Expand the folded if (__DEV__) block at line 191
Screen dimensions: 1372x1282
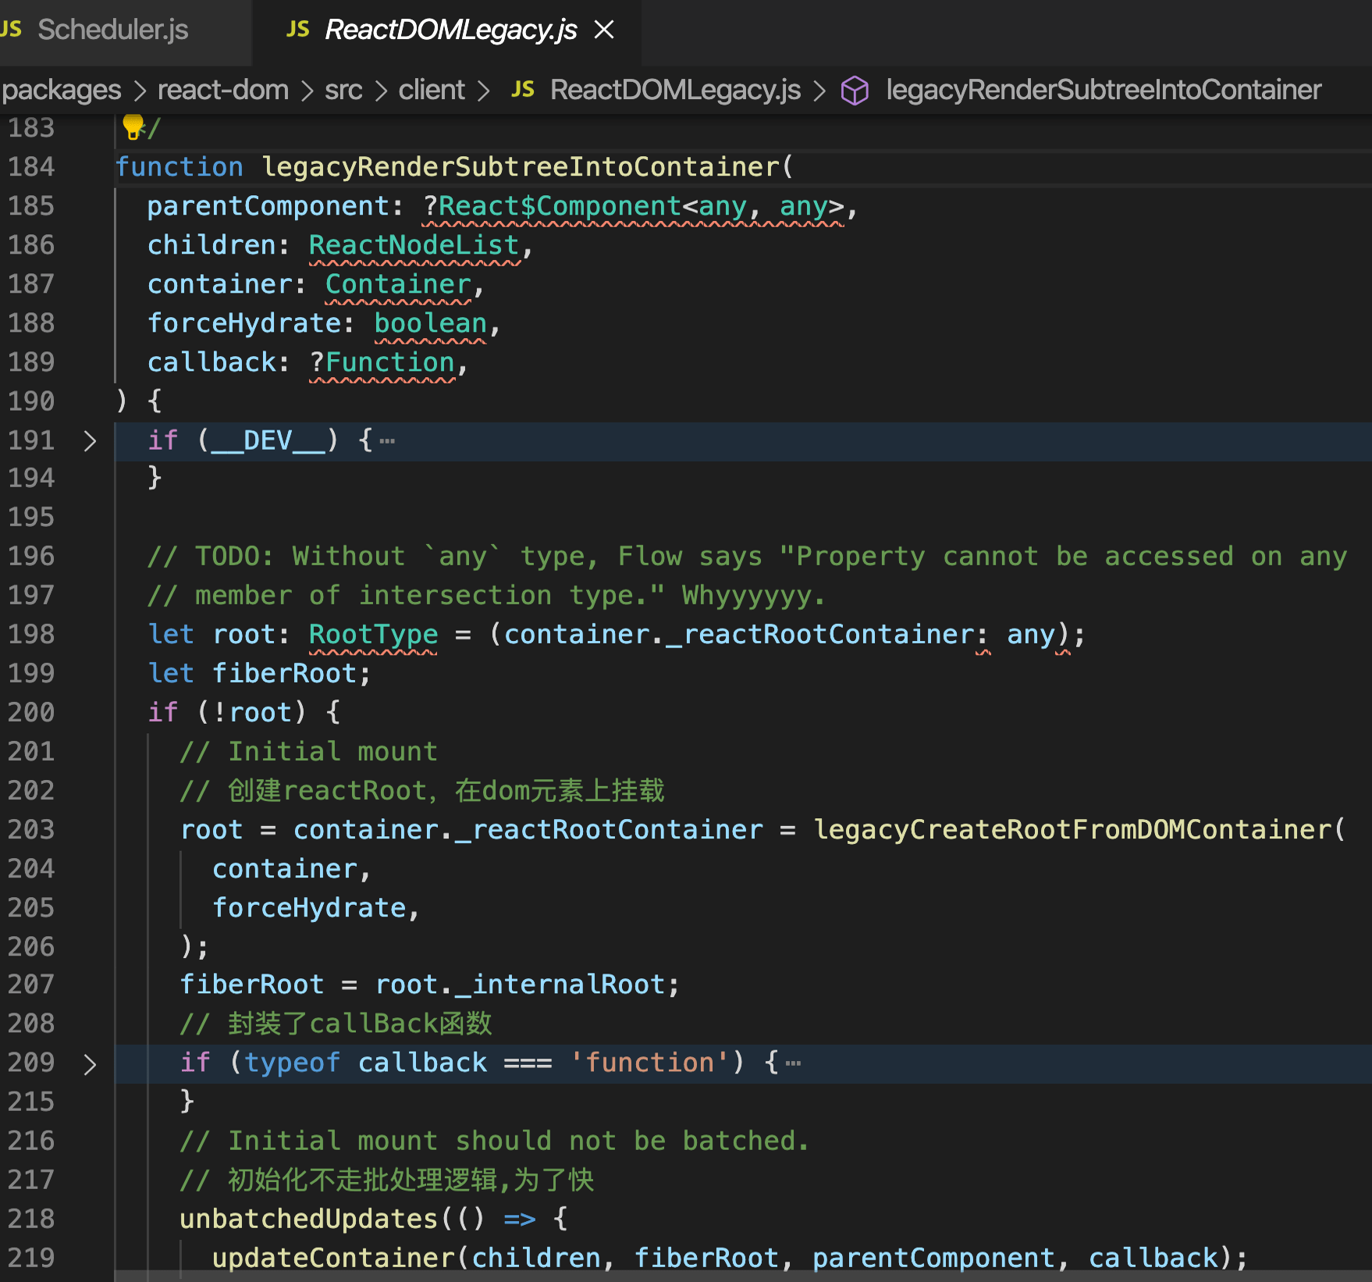click(90, 441)
